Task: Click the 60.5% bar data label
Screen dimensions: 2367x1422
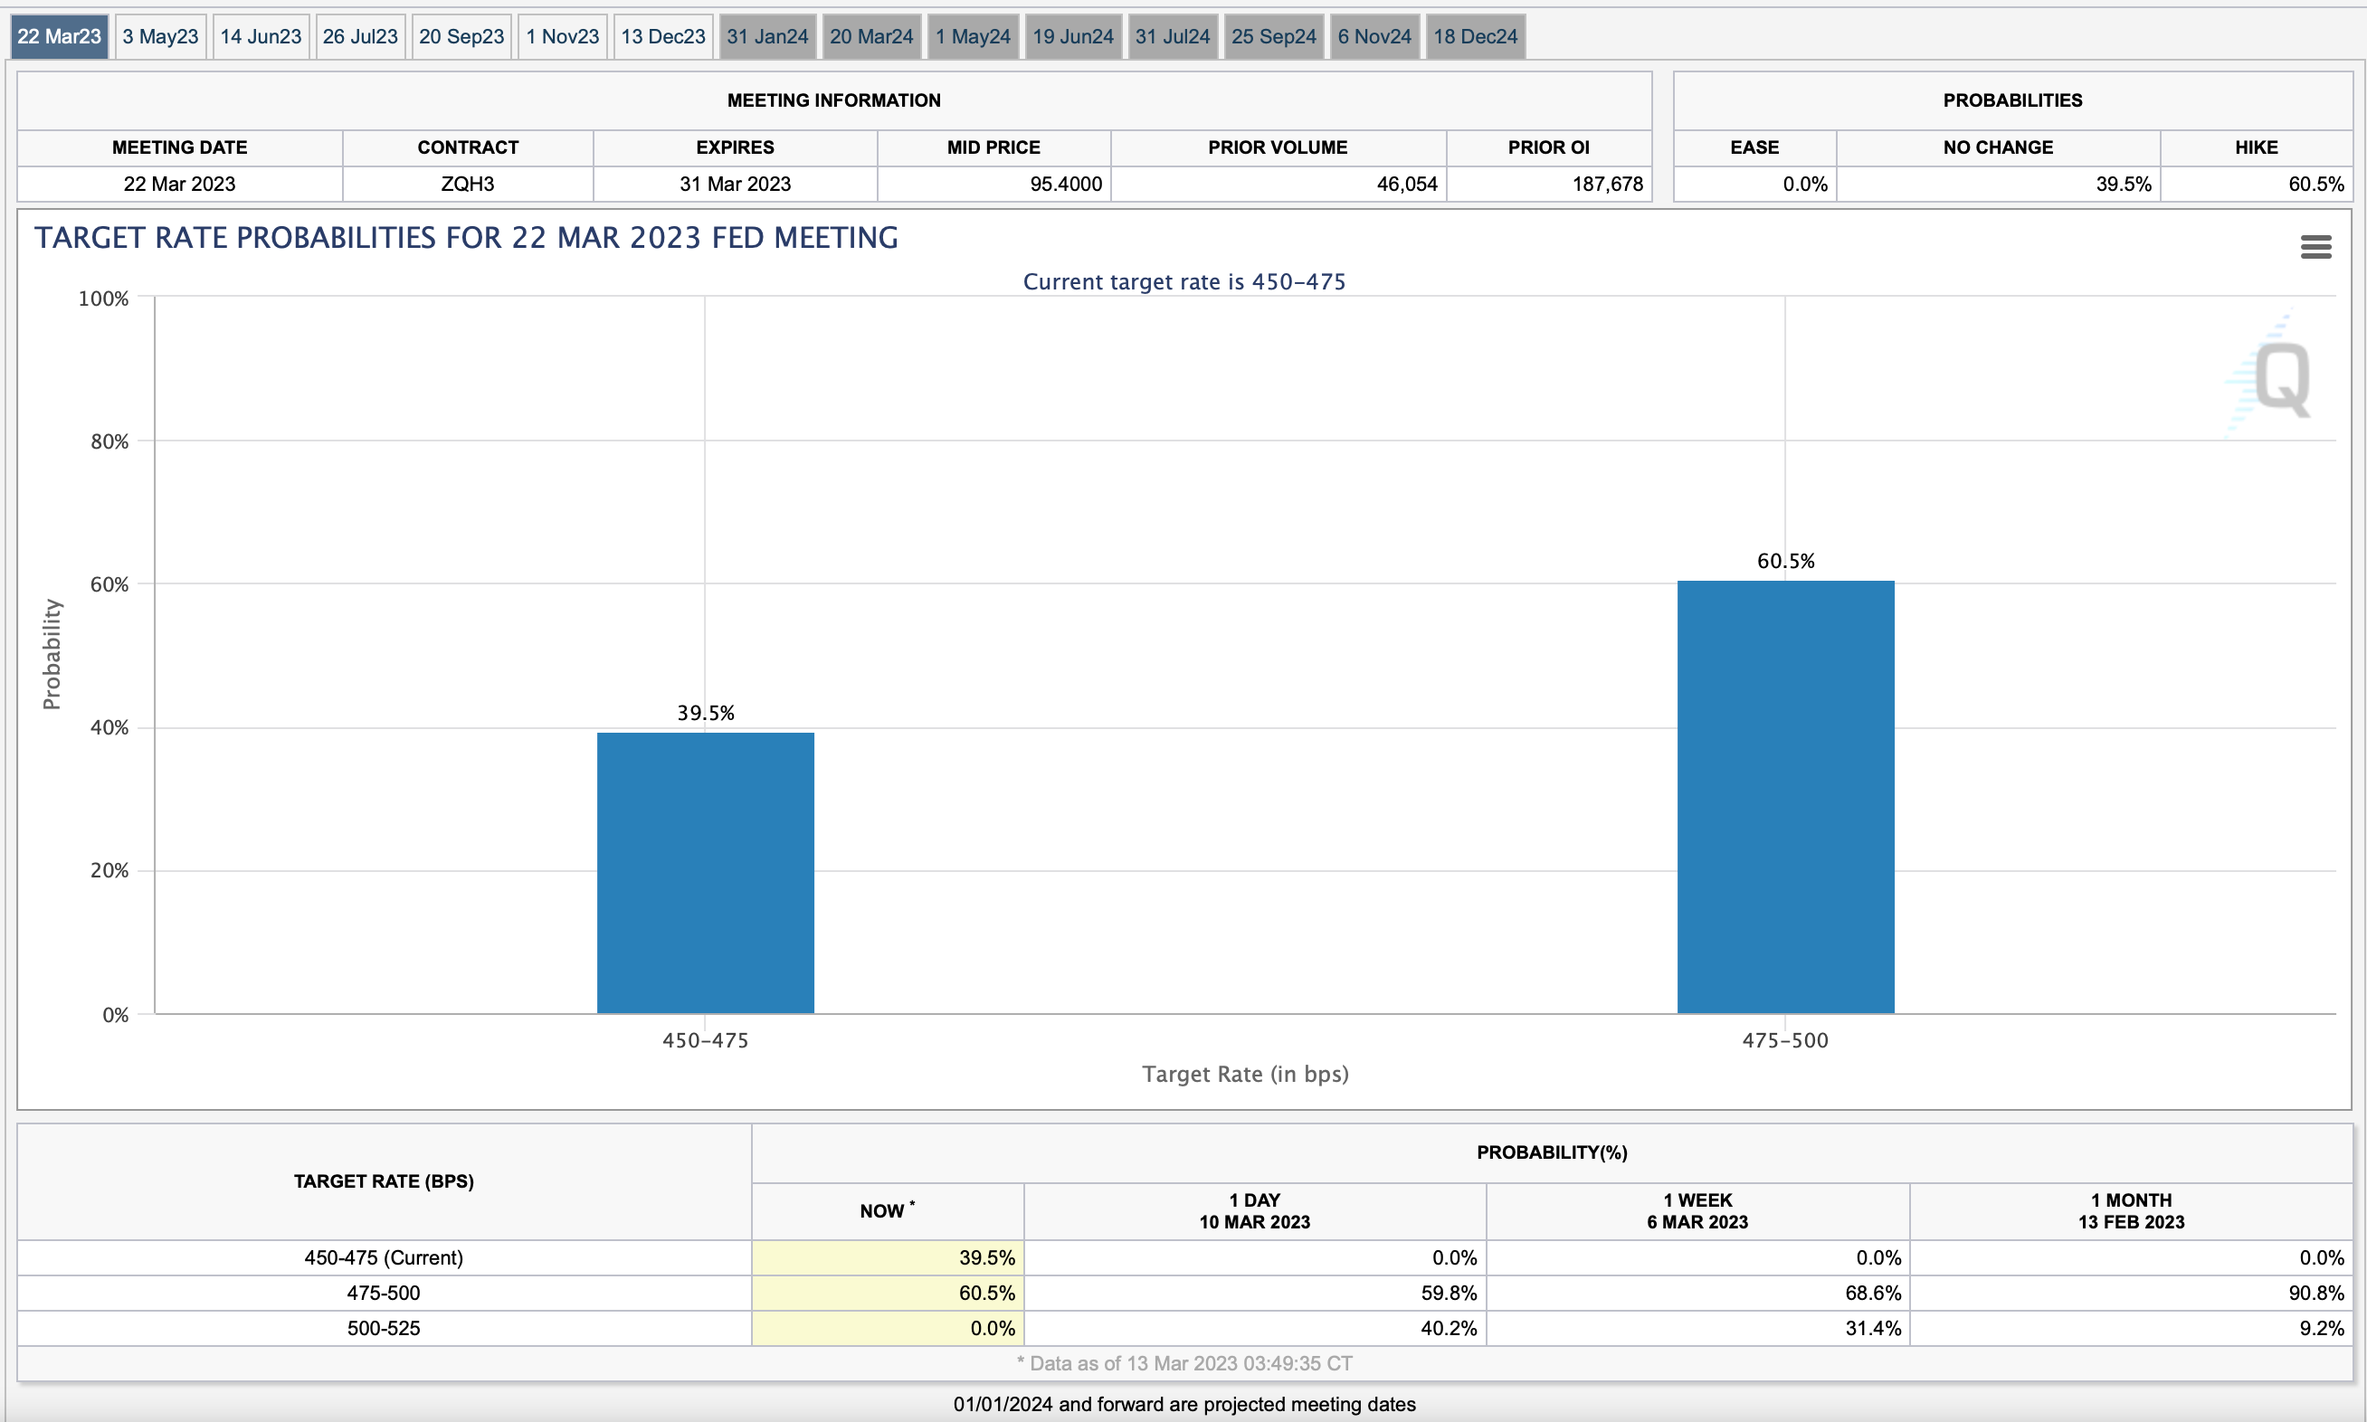Action: 1785,561
